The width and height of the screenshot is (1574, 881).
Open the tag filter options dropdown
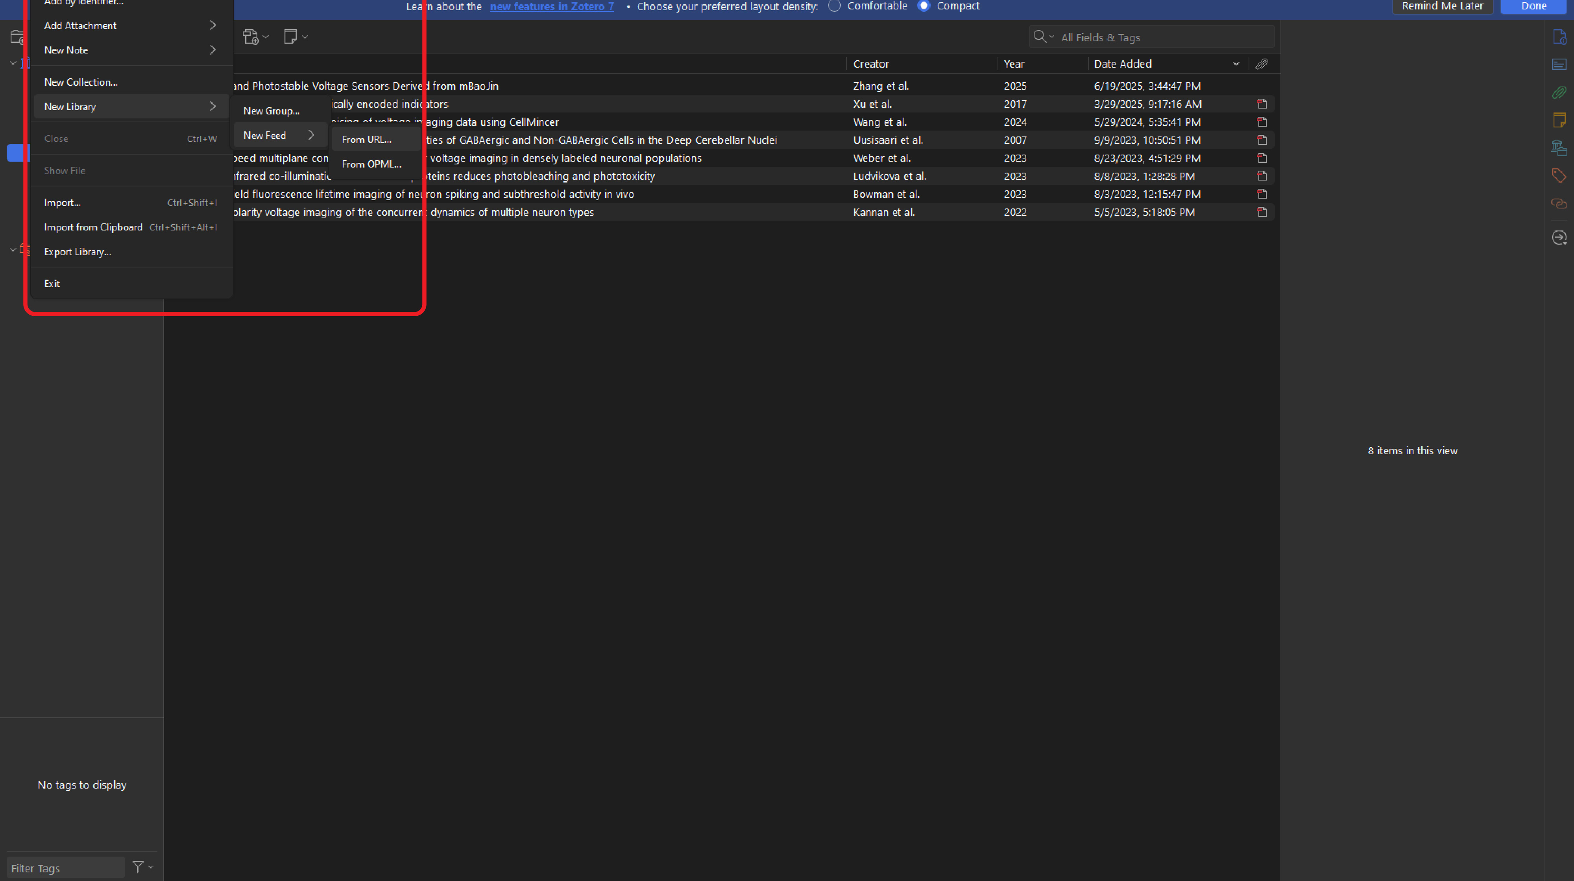143,867
